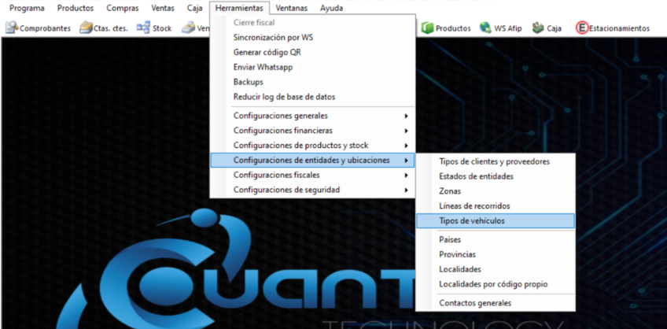
Task: Open the WS Afip globe icon
Action: [485, 28]
